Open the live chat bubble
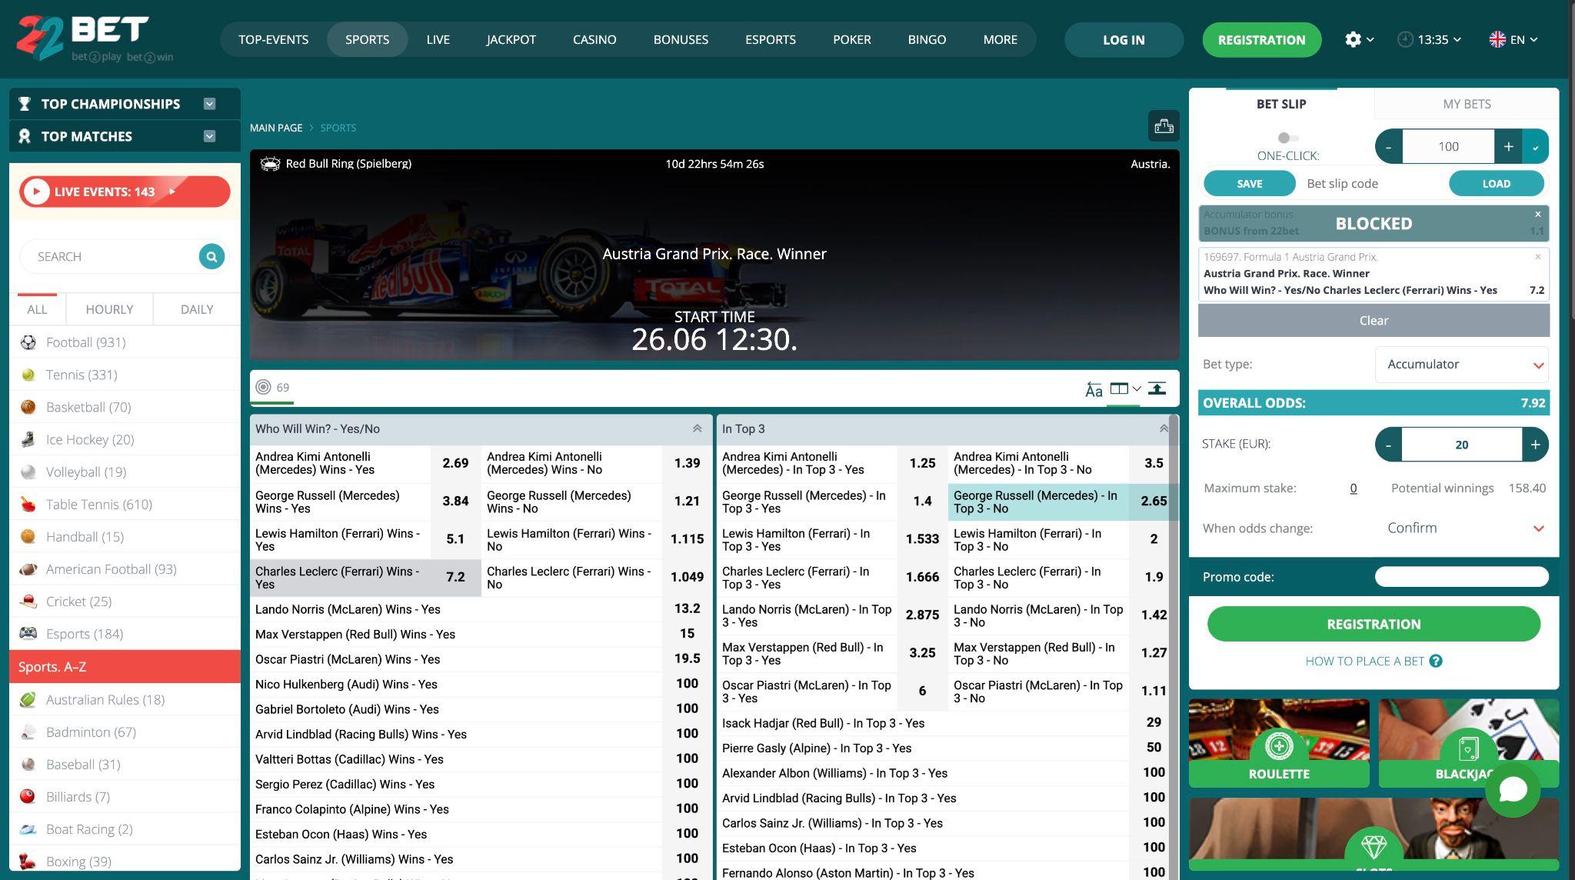The height and width of the screenshot is (880, 1575). [1513, 789]
